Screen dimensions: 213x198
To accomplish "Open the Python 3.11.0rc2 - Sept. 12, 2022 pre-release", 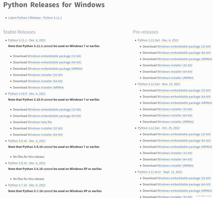I will pyautogui.click(x=160, y=172).
